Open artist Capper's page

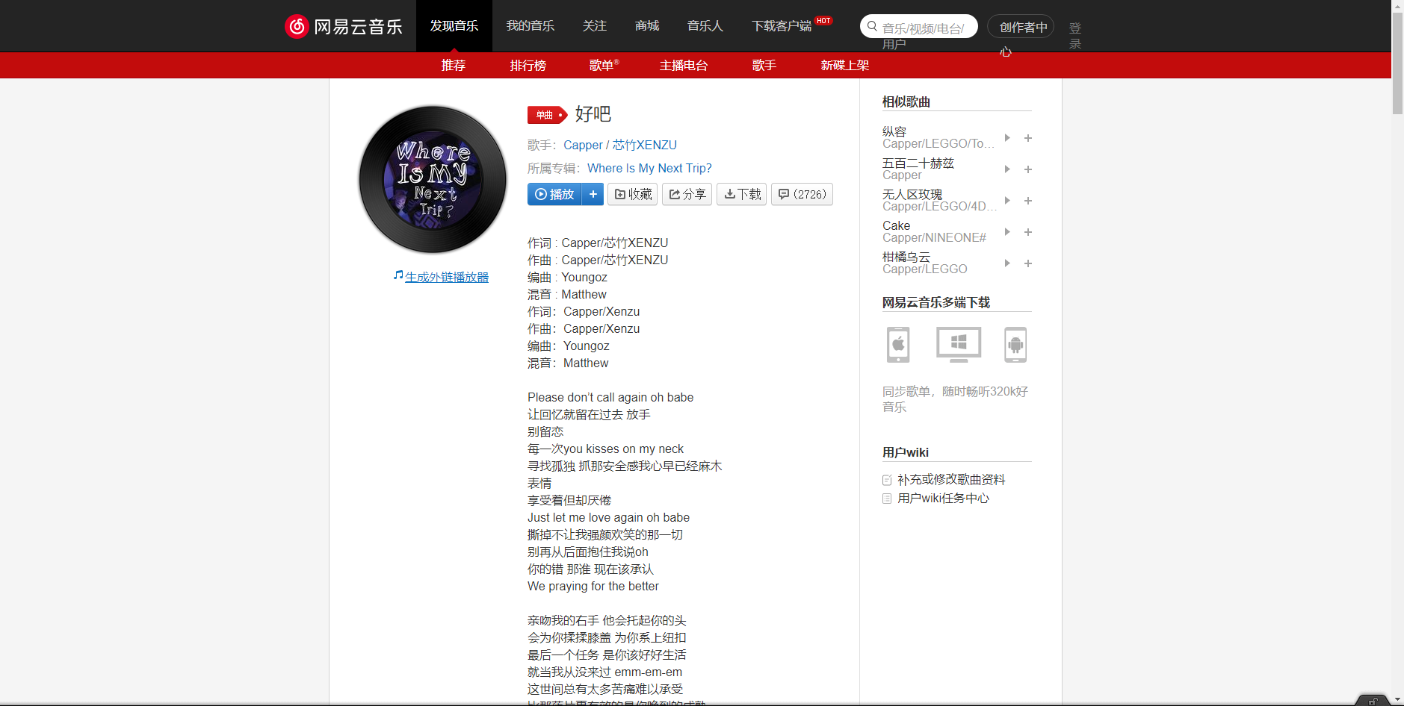(582, 145)
